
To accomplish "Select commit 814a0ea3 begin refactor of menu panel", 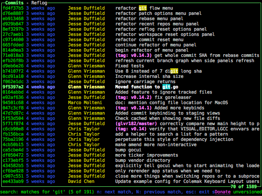I will (131, 50).
